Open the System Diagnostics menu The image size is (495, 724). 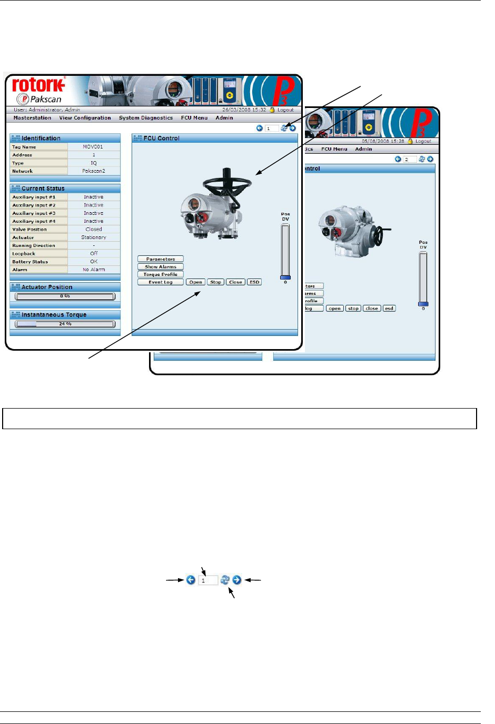(x=146, y=118)
